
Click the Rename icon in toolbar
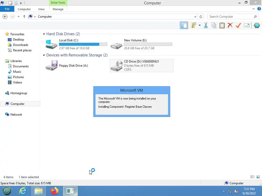(247, 25)
